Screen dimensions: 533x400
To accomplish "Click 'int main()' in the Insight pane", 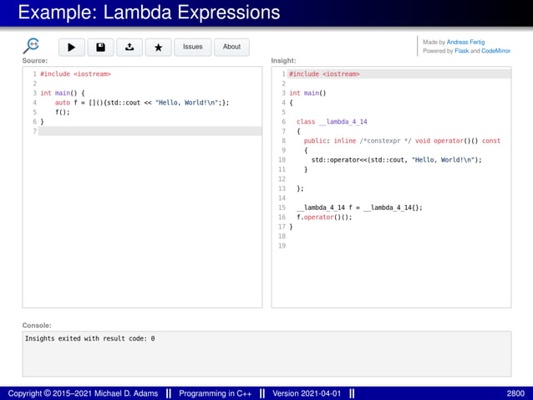I will (307, 93).
